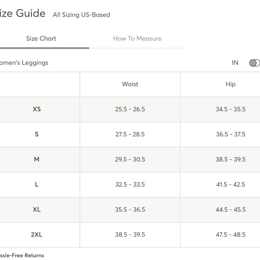Screen dimensions: 260x260
Task: Click the L hip value 41.5 - 42.5
Action: coord(230,184)
